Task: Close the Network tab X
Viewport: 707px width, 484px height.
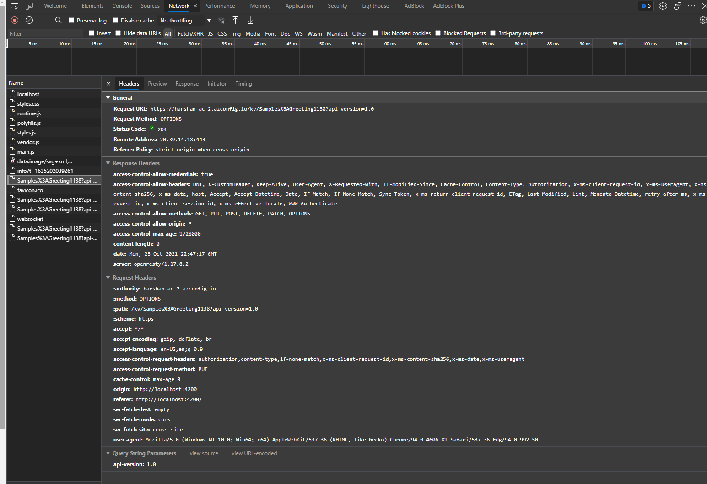Action: [195, 6]
